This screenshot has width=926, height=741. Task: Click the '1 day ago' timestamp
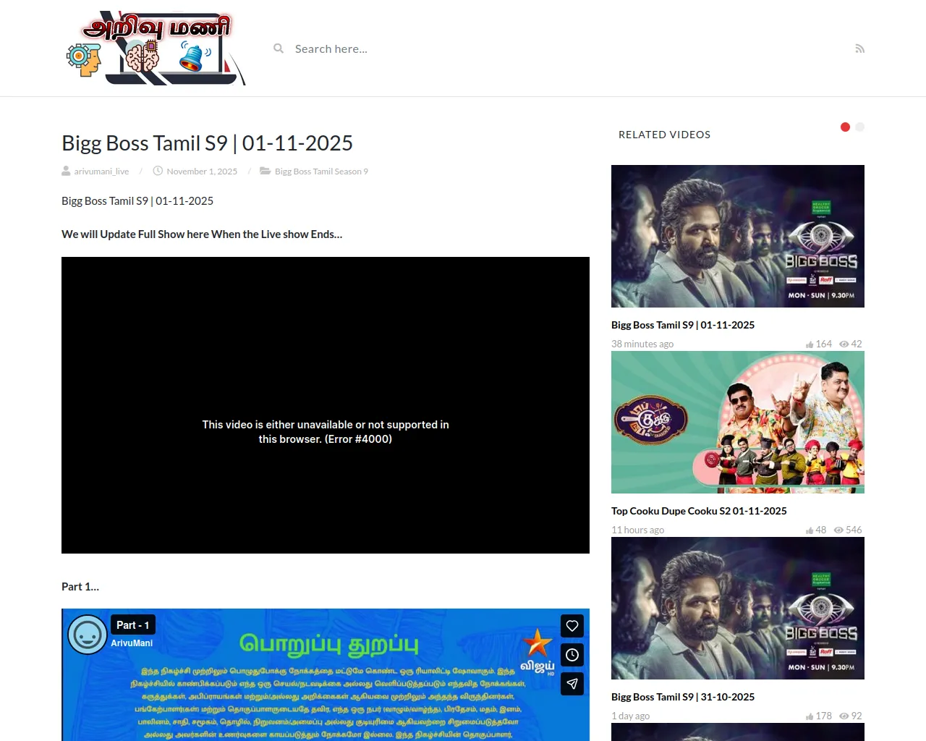(630, 716)
